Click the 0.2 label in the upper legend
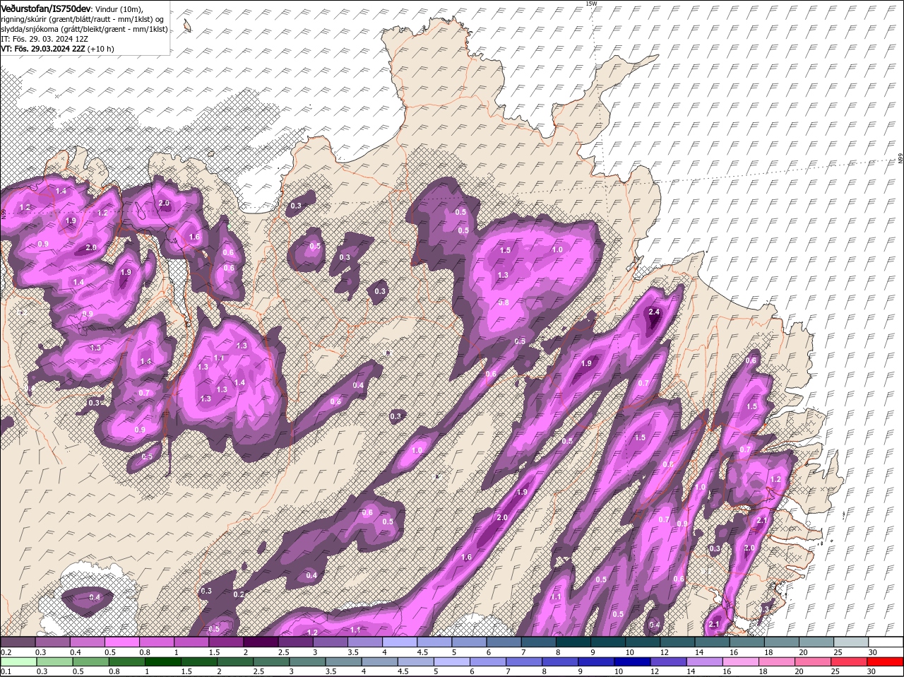The height and width of the screenshot is (677, 904). point(5,652)
